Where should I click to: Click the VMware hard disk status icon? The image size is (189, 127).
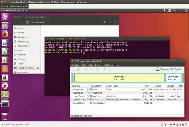click(162, 124)
